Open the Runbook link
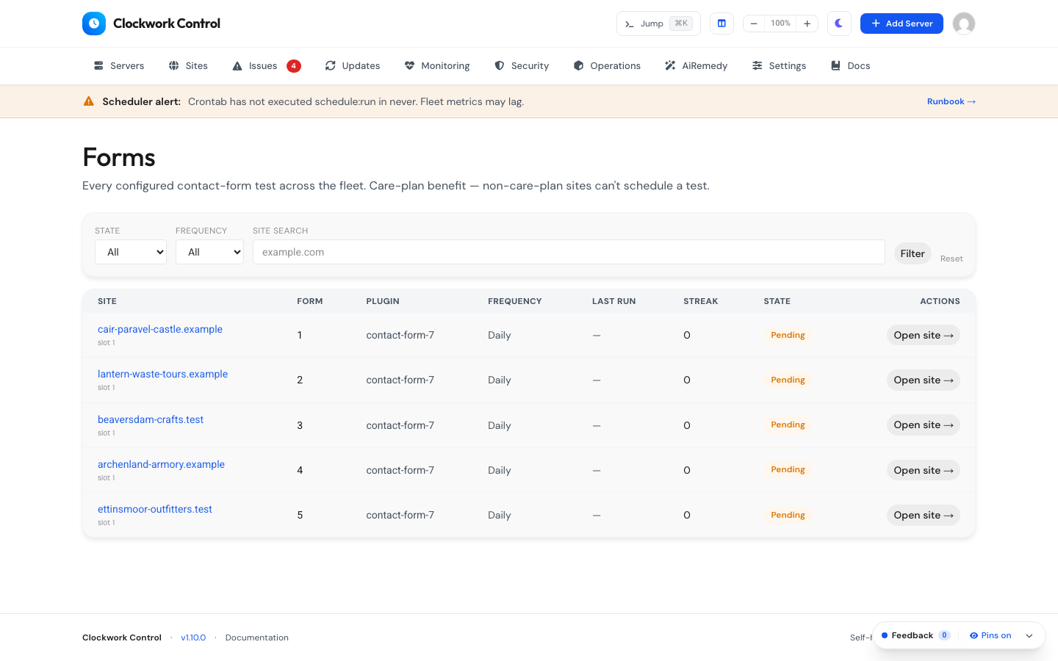1058x661 pixels. (951, 101)
